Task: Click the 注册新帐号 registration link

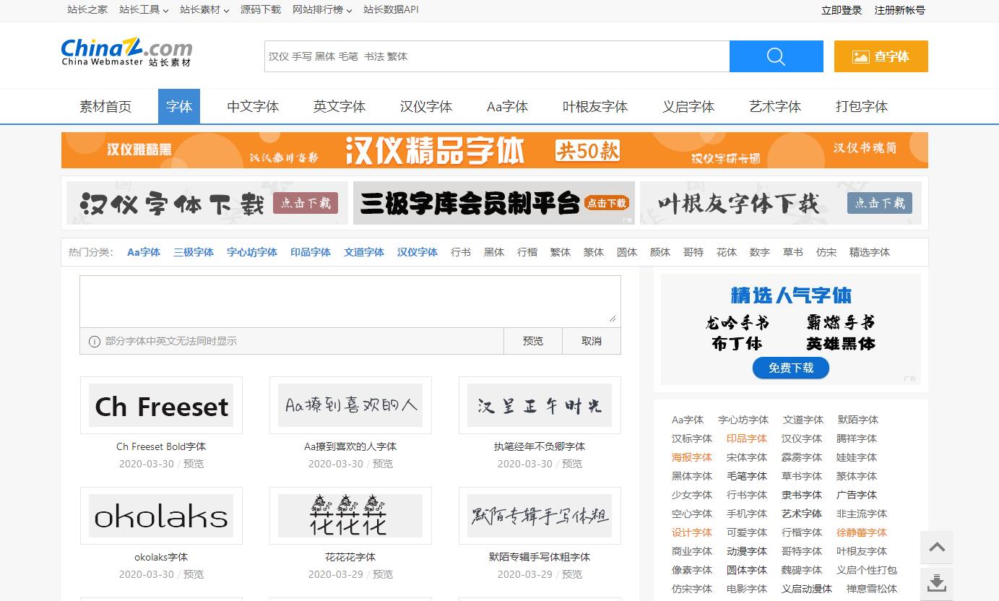Action: 899,10
